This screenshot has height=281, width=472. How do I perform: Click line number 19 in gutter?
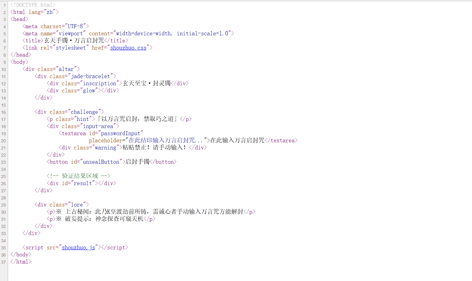3,134
